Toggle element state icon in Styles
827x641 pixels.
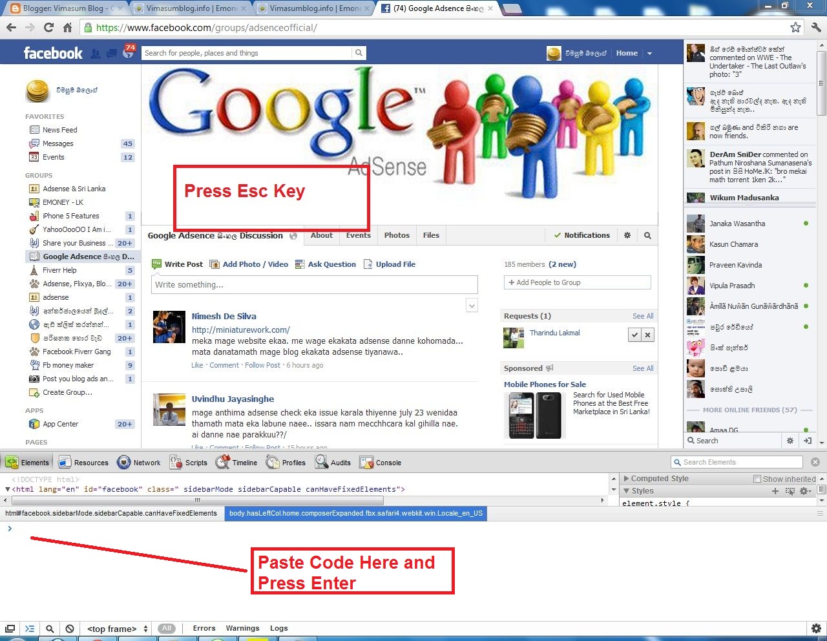(790, 491)
